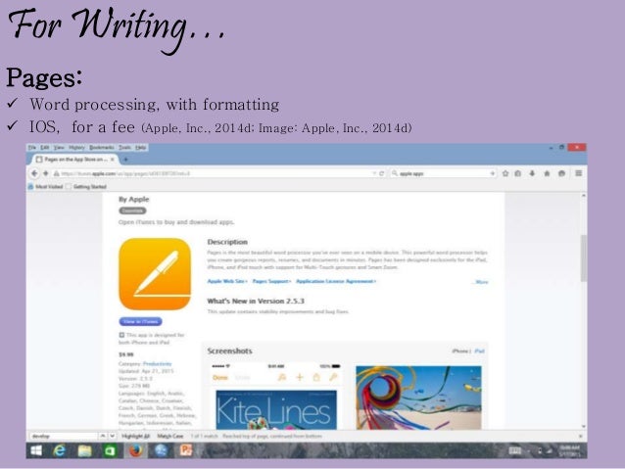Click the By Apple text
Image resolution: width=625 pixels, height=469 pixels.
pyautogui.click(x=134, y=199)
